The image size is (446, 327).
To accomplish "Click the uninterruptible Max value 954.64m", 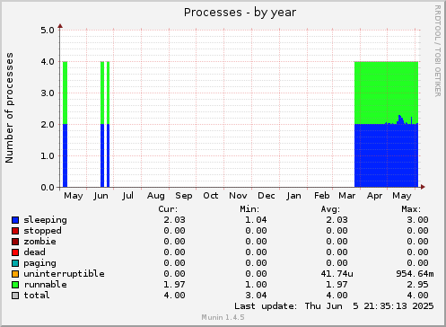I will 415,274.
